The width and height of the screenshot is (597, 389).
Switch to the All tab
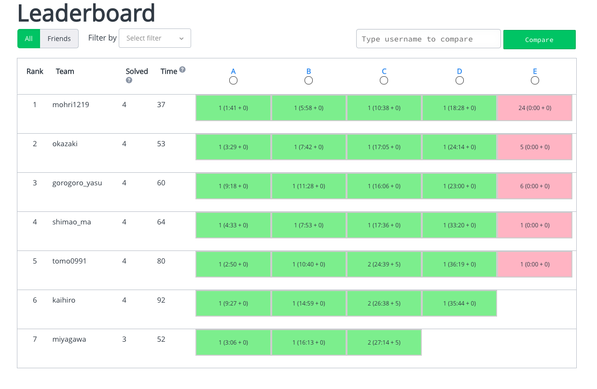click(x=29, y=39)
